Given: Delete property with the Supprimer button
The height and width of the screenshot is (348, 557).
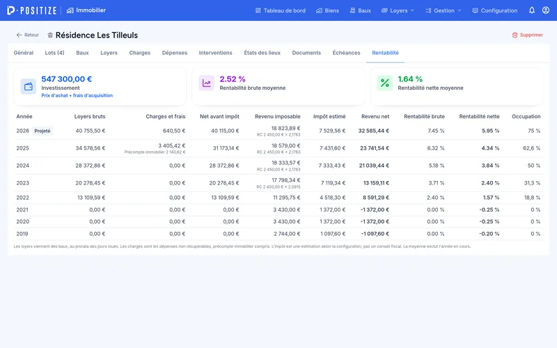Looking at the screenshot, I should tap(527, 35).
